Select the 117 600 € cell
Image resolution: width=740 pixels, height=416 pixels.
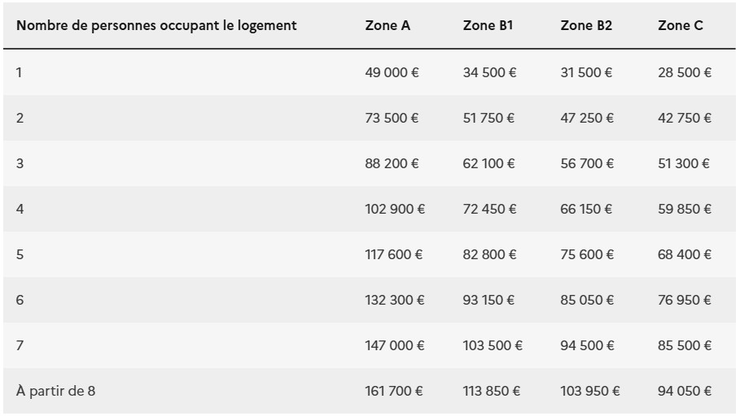[x=395, y=254]
